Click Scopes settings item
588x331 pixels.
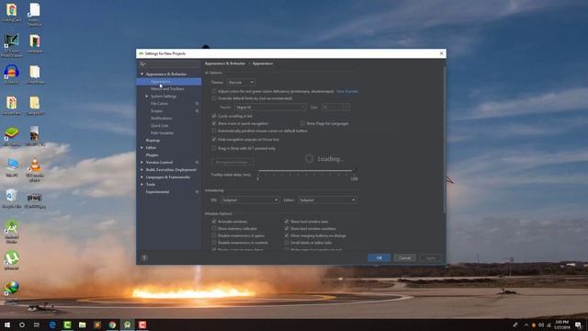tap(156, 111)
